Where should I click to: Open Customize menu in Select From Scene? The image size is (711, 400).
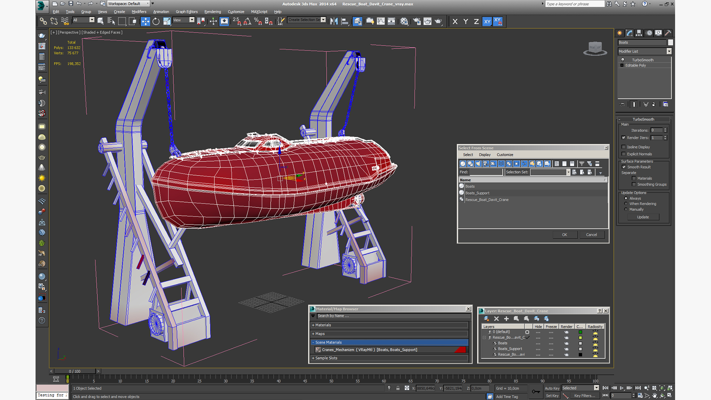tap(505, 155)
